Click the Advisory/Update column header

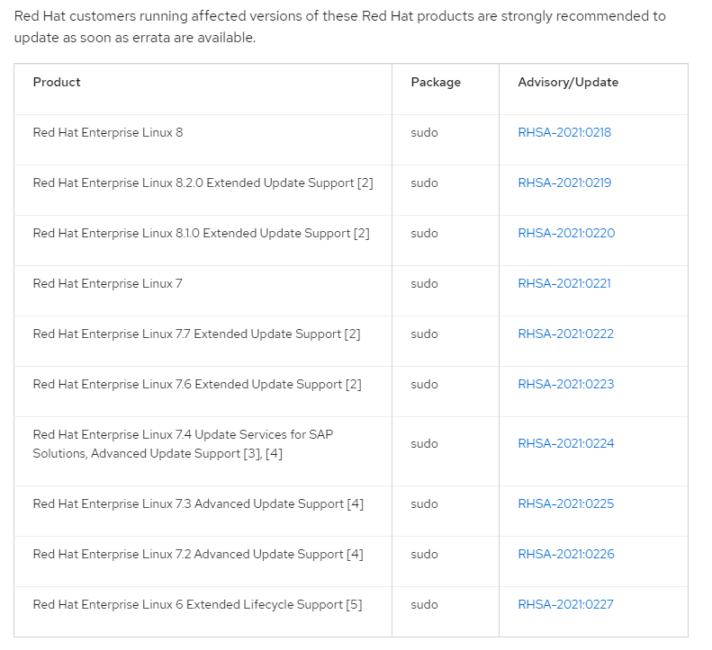[x=568, y=82]
